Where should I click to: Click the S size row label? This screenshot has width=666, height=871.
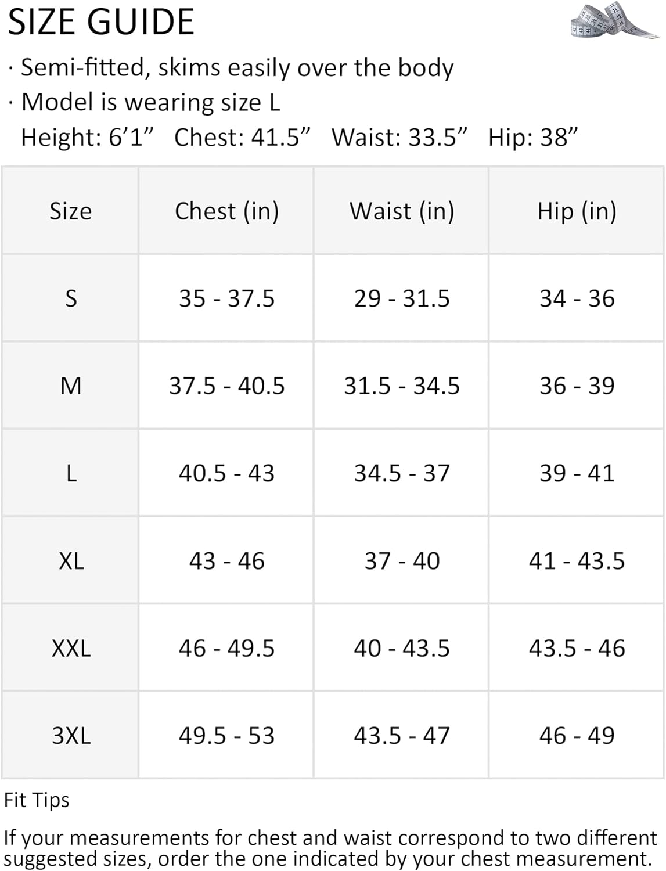click(x=71, y=298)
